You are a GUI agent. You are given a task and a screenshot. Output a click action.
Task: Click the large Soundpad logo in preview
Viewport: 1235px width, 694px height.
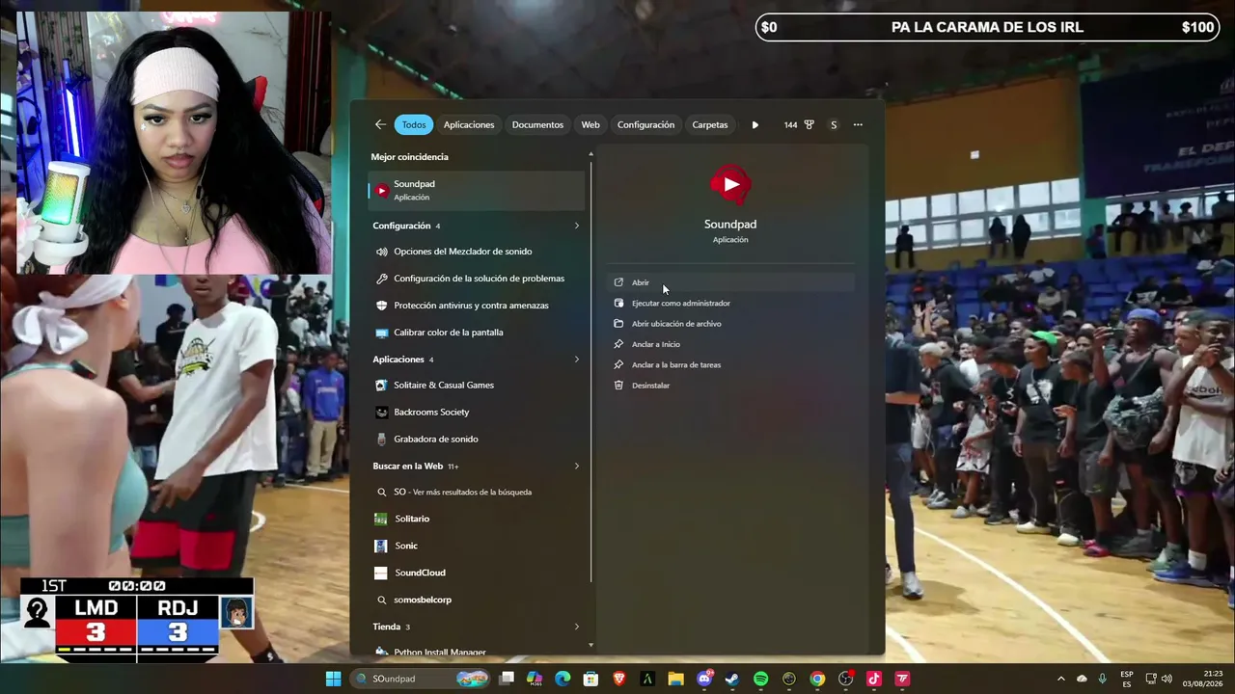[x=730, y=184]
